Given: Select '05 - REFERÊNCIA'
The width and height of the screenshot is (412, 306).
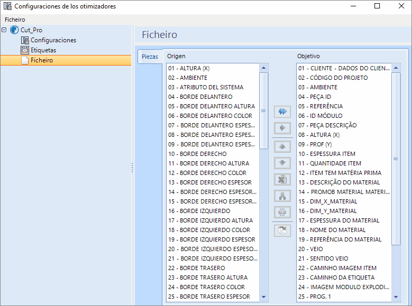Looking at the screenshot, I should click(344, 106).
